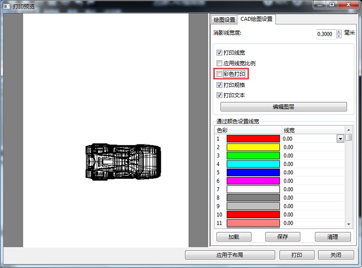This screenshot has width=362, height=268.
Task: Click the 消影线宽度 value field
Action: click(x=325, y=34)
